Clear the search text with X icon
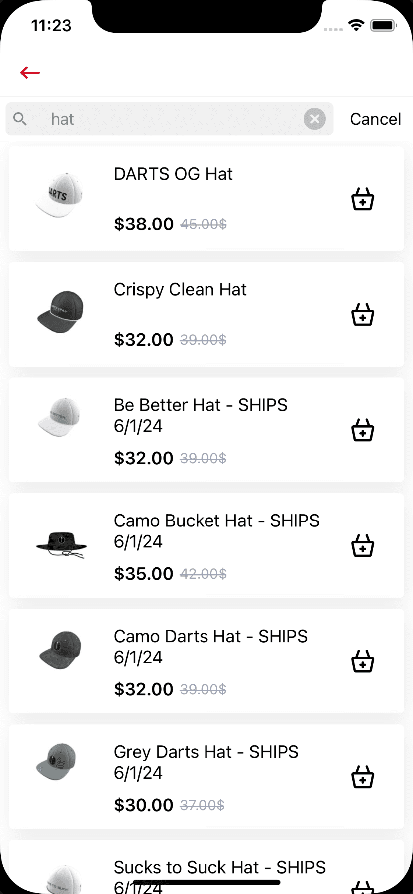This screenshot has height=894, width=413. click(x=315, y=119)
